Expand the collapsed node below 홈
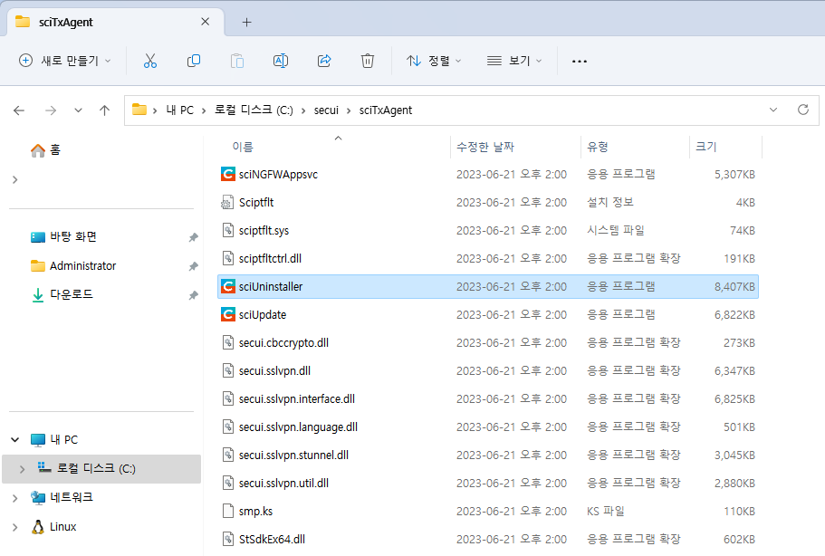The width and height of the screenshot is (825, 556). pos(14,180)
